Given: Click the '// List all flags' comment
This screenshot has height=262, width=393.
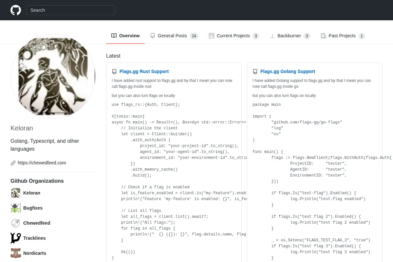Looking at the screenshot, I should click(141, 211).
